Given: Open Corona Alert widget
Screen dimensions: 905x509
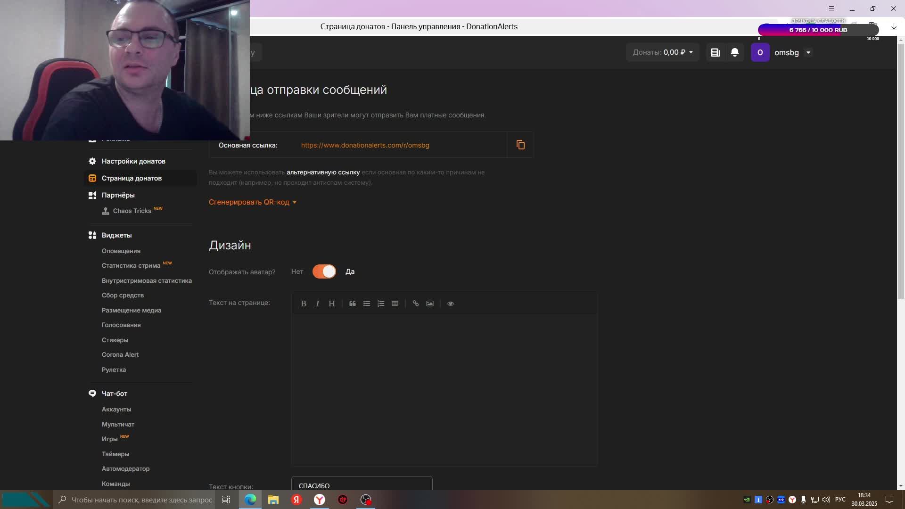Looking at the screenshot, I should pyautogui.click(x=120, y=355).
